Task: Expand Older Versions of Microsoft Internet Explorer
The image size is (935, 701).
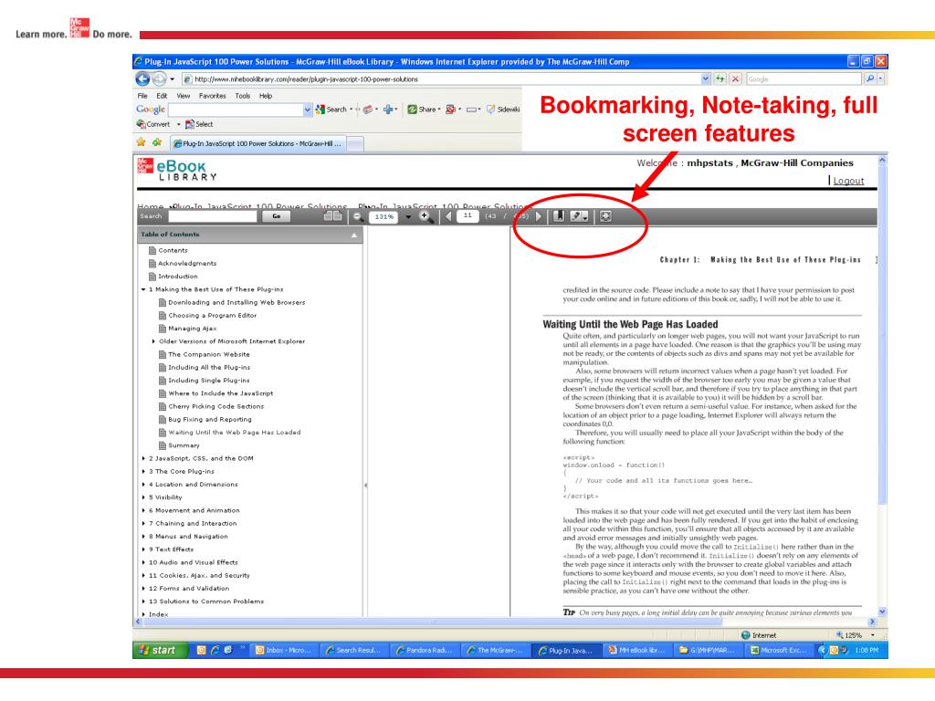Action: pyautogui.click(x=153, y=341)
